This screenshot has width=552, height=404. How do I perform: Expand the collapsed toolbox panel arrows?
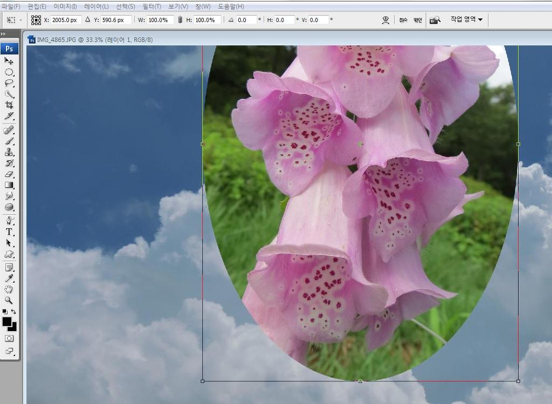[x=3, y=34]
